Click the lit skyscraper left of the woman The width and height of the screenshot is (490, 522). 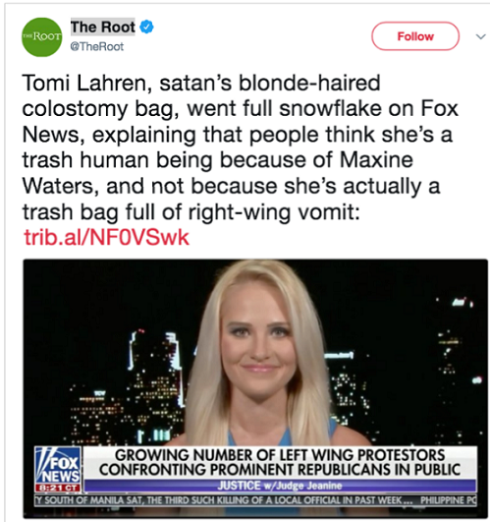[x=156, y=367]
